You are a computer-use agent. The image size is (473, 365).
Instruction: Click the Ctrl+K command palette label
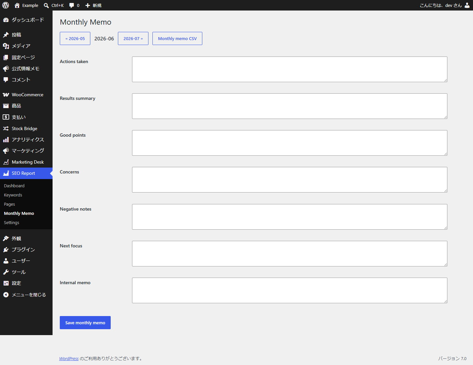[57, 6]
